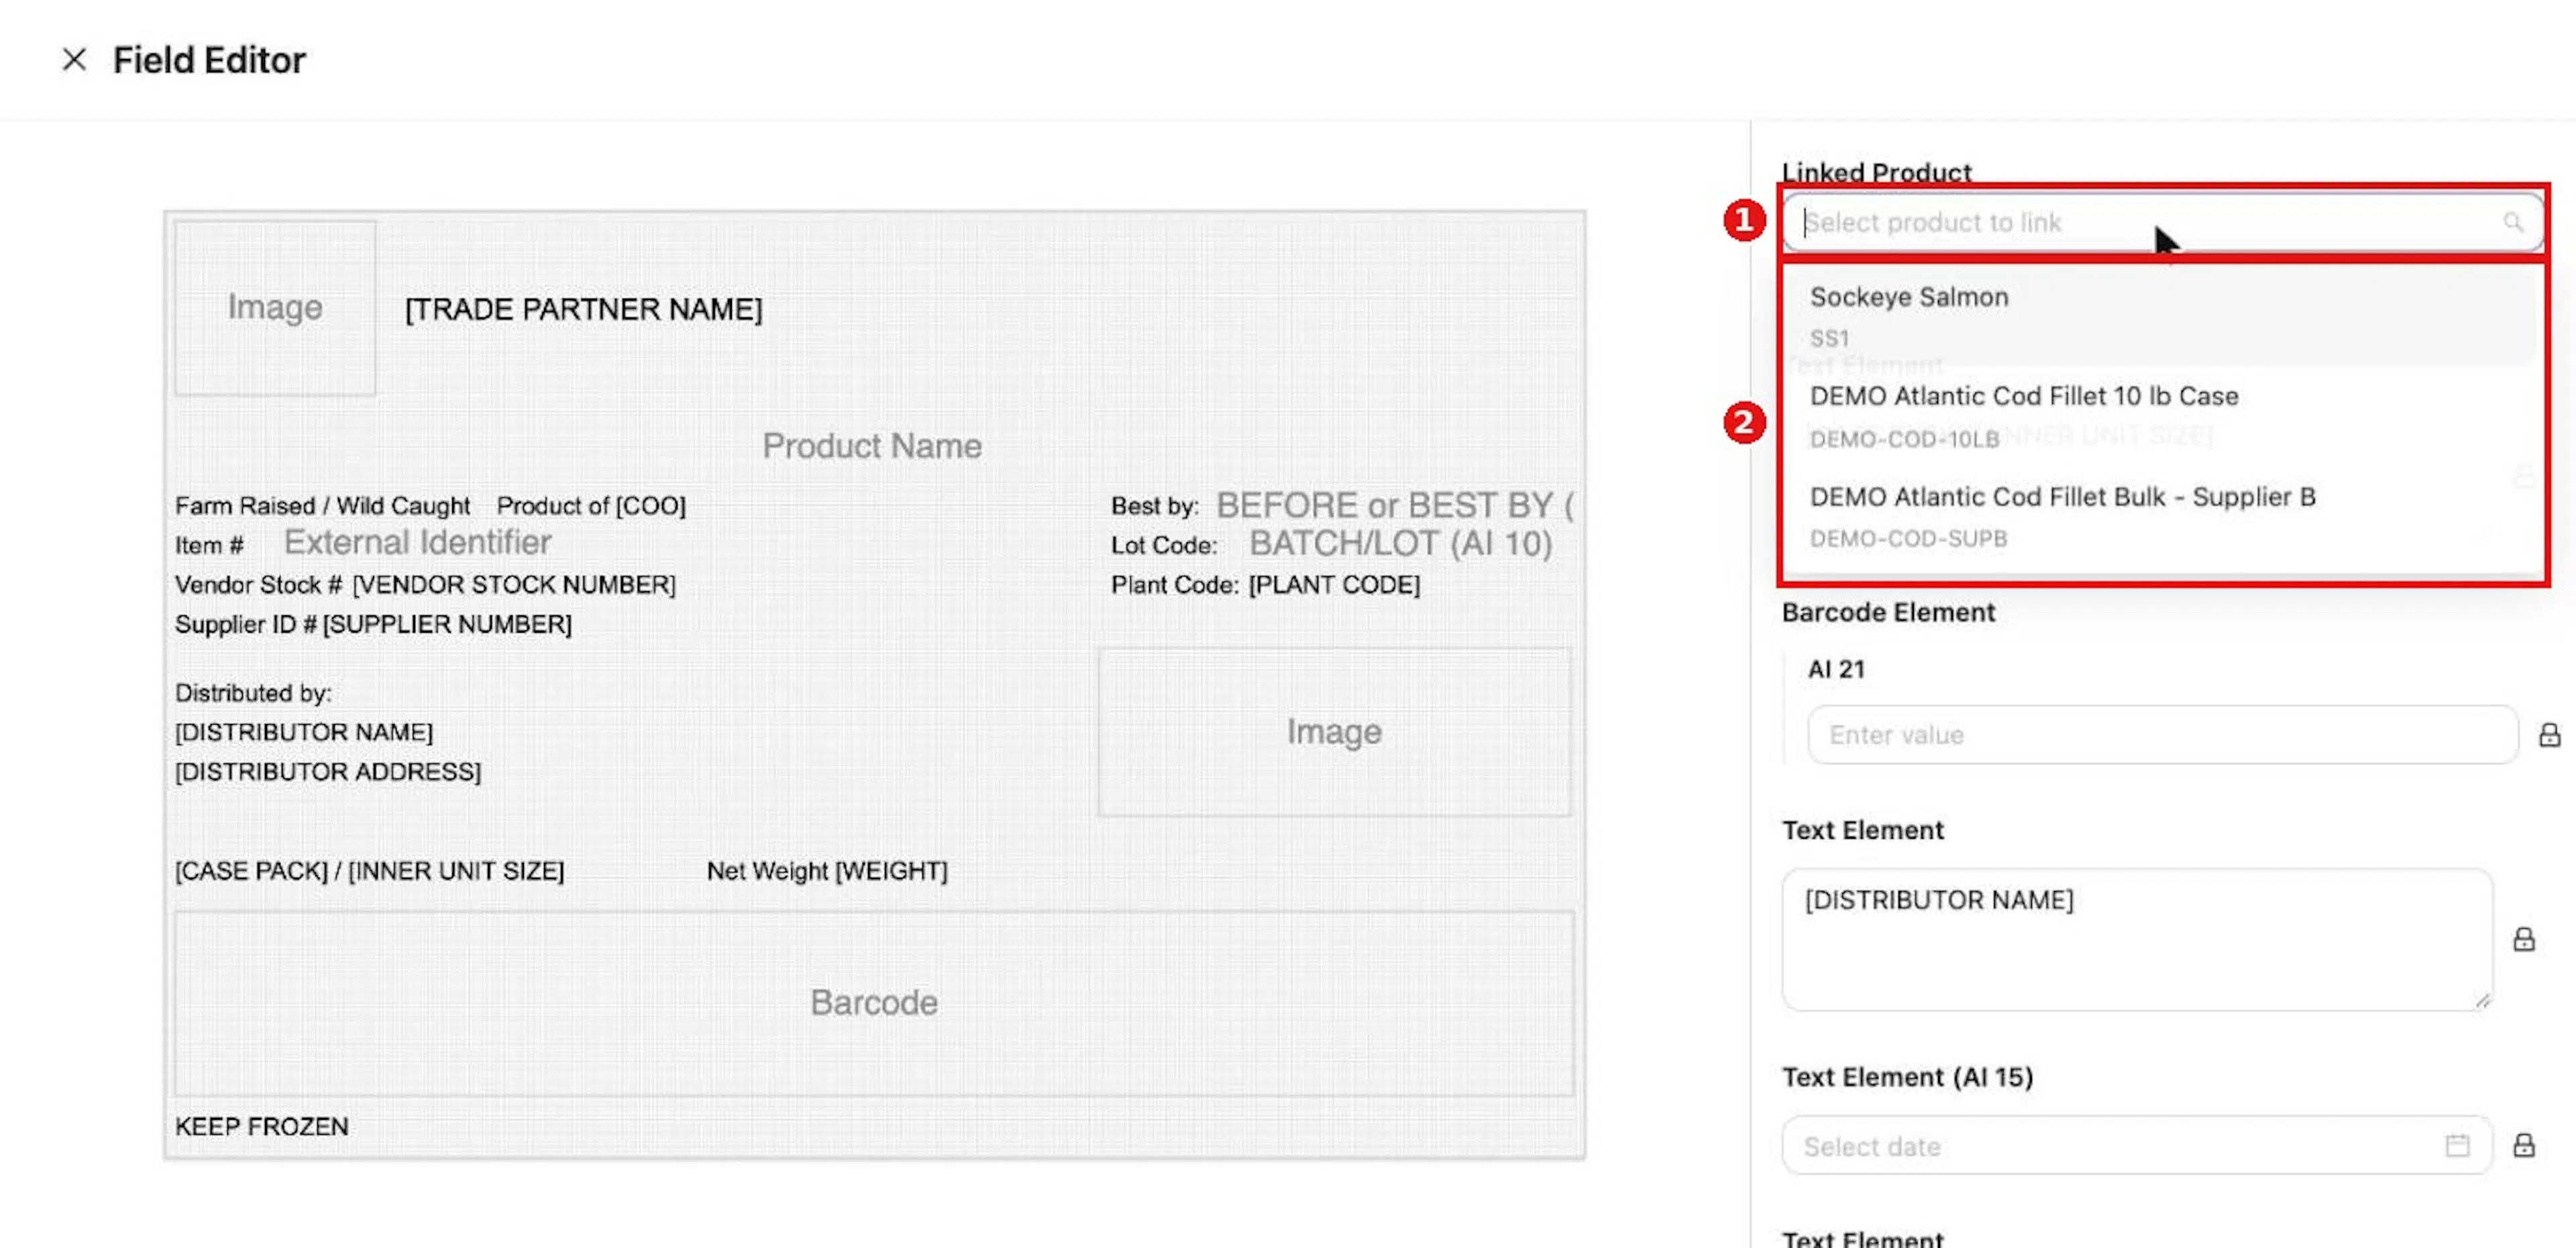
Task: Select [TRADE PARTNER NAME] on label
Action: [x=584, y=309]
